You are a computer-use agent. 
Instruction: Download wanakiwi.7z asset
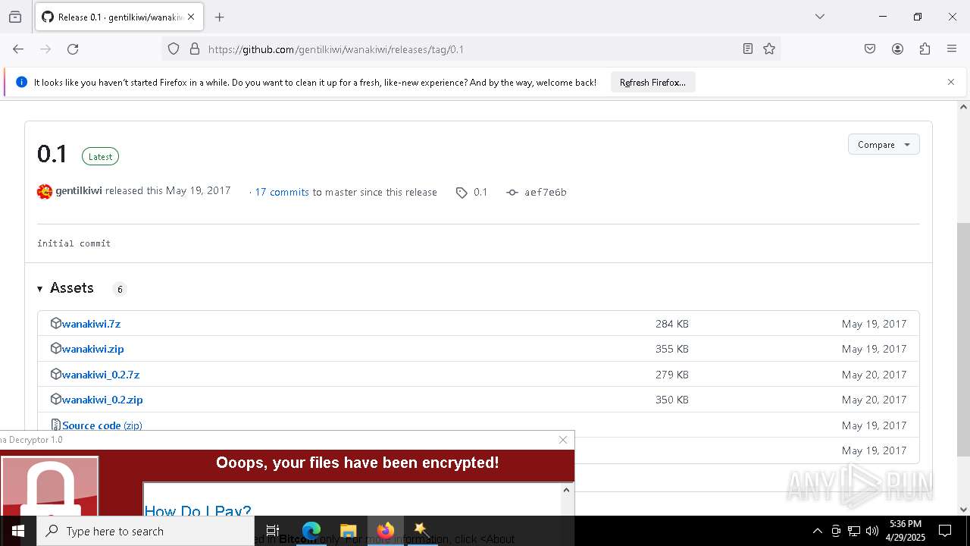(x=91, y=324)
